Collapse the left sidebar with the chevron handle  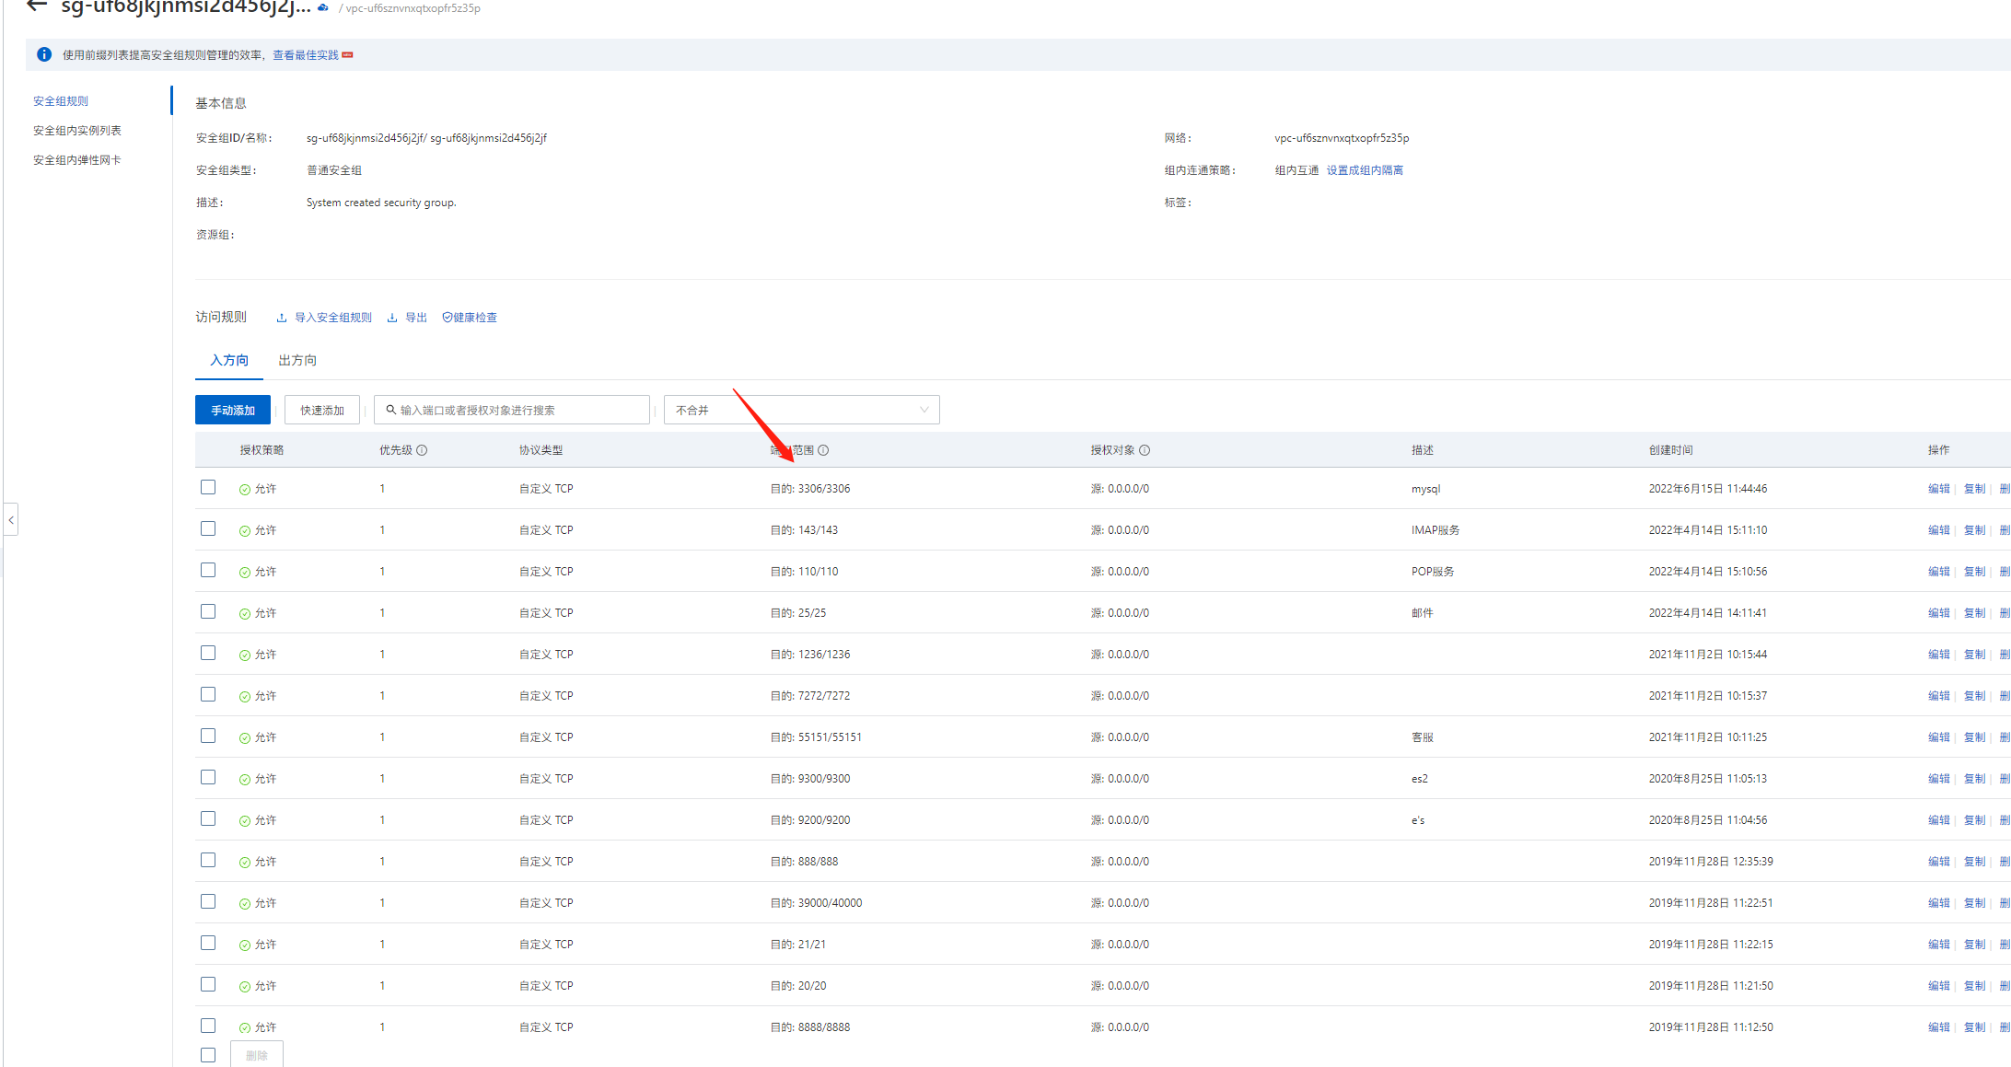(10, 519)
